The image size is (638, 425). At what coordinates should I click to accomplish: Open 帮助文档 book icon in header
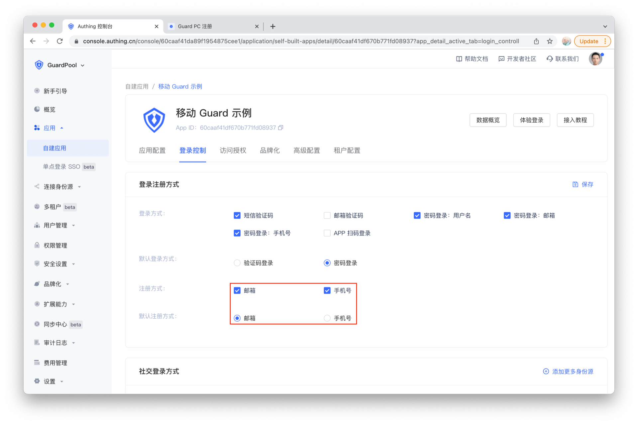click(x=459, y=59)
